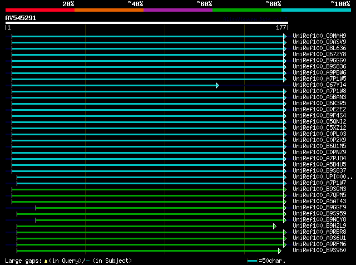Viewport: 356px width, 265px height.
Task: Click the UniRef100_A7P1W8 label
Action: 319,91
